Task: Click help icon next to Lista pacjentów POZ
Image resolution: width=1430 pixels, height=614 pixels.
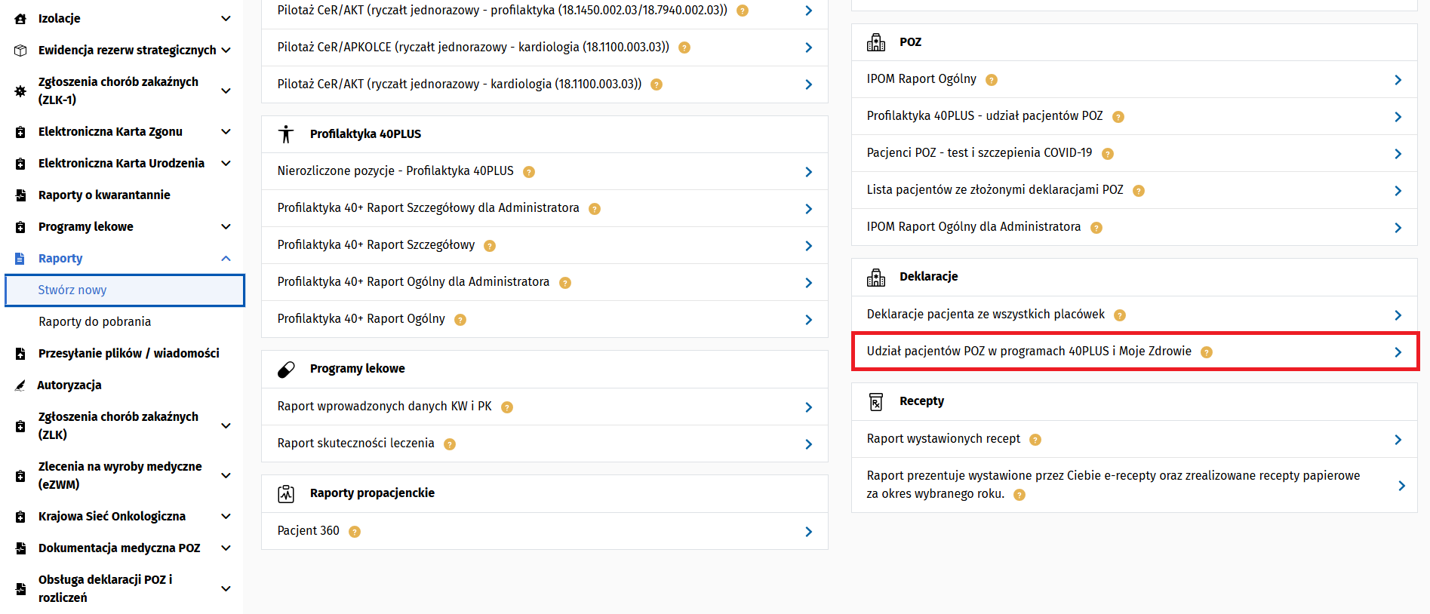Action: click(1139, 191)
